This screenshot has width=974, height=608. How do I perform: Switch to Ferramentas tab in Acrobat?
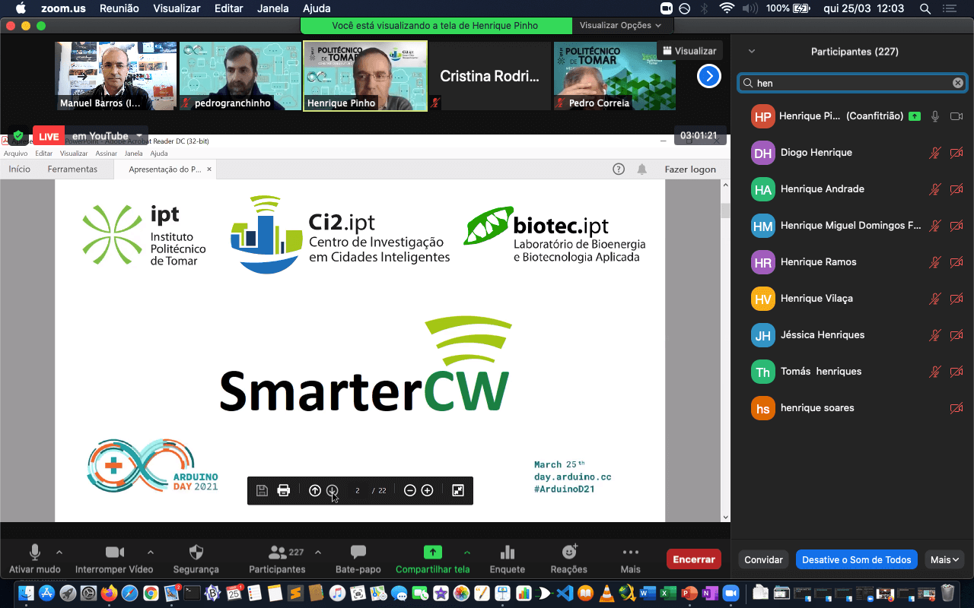coord(72,169)
